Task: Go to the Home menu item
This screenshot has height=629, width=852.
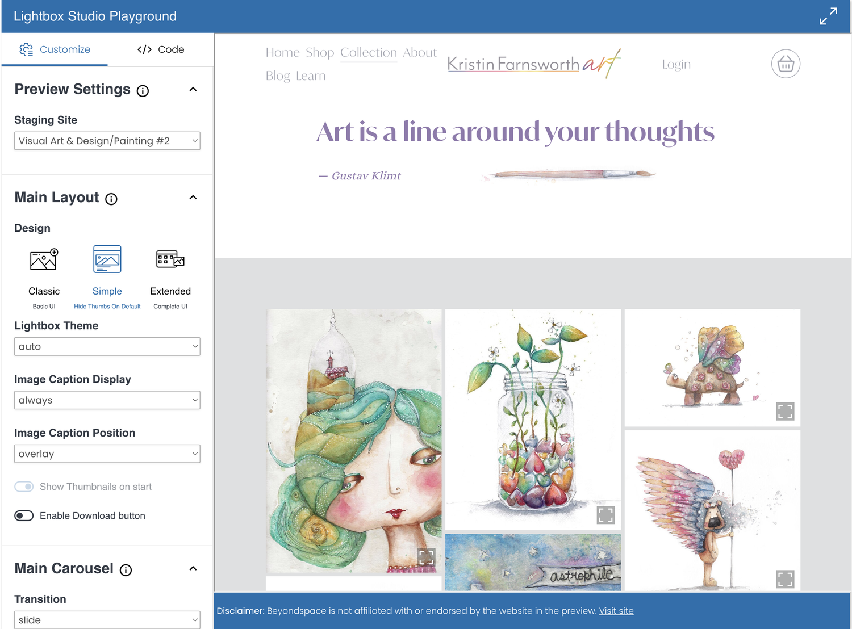Action: pos(282,53)
